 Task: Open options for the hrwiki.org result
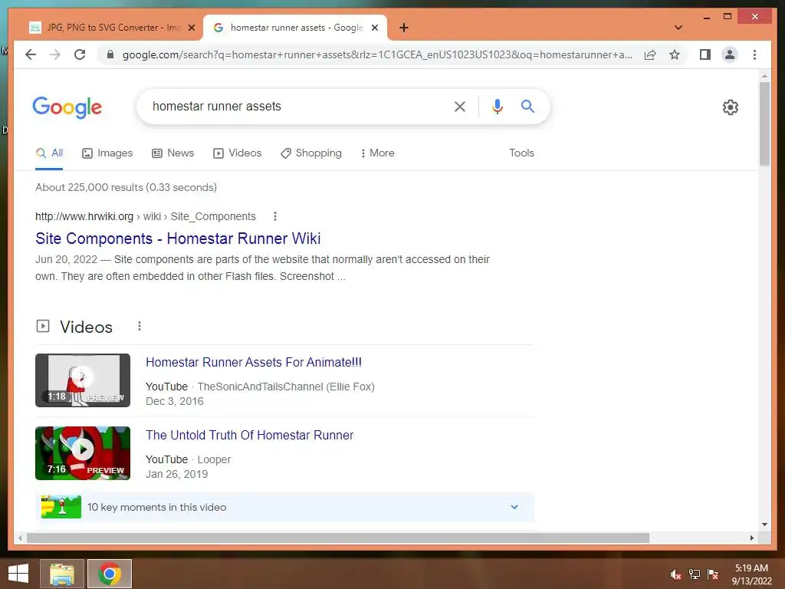(275, 216)
